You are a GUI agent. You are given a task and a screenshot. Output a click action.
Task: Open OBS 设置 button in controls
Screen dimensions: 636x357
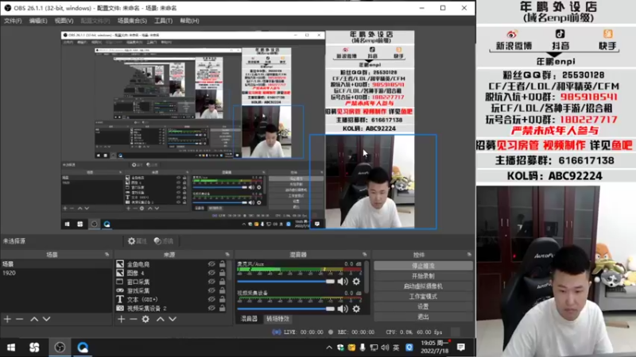pos(423,306)
